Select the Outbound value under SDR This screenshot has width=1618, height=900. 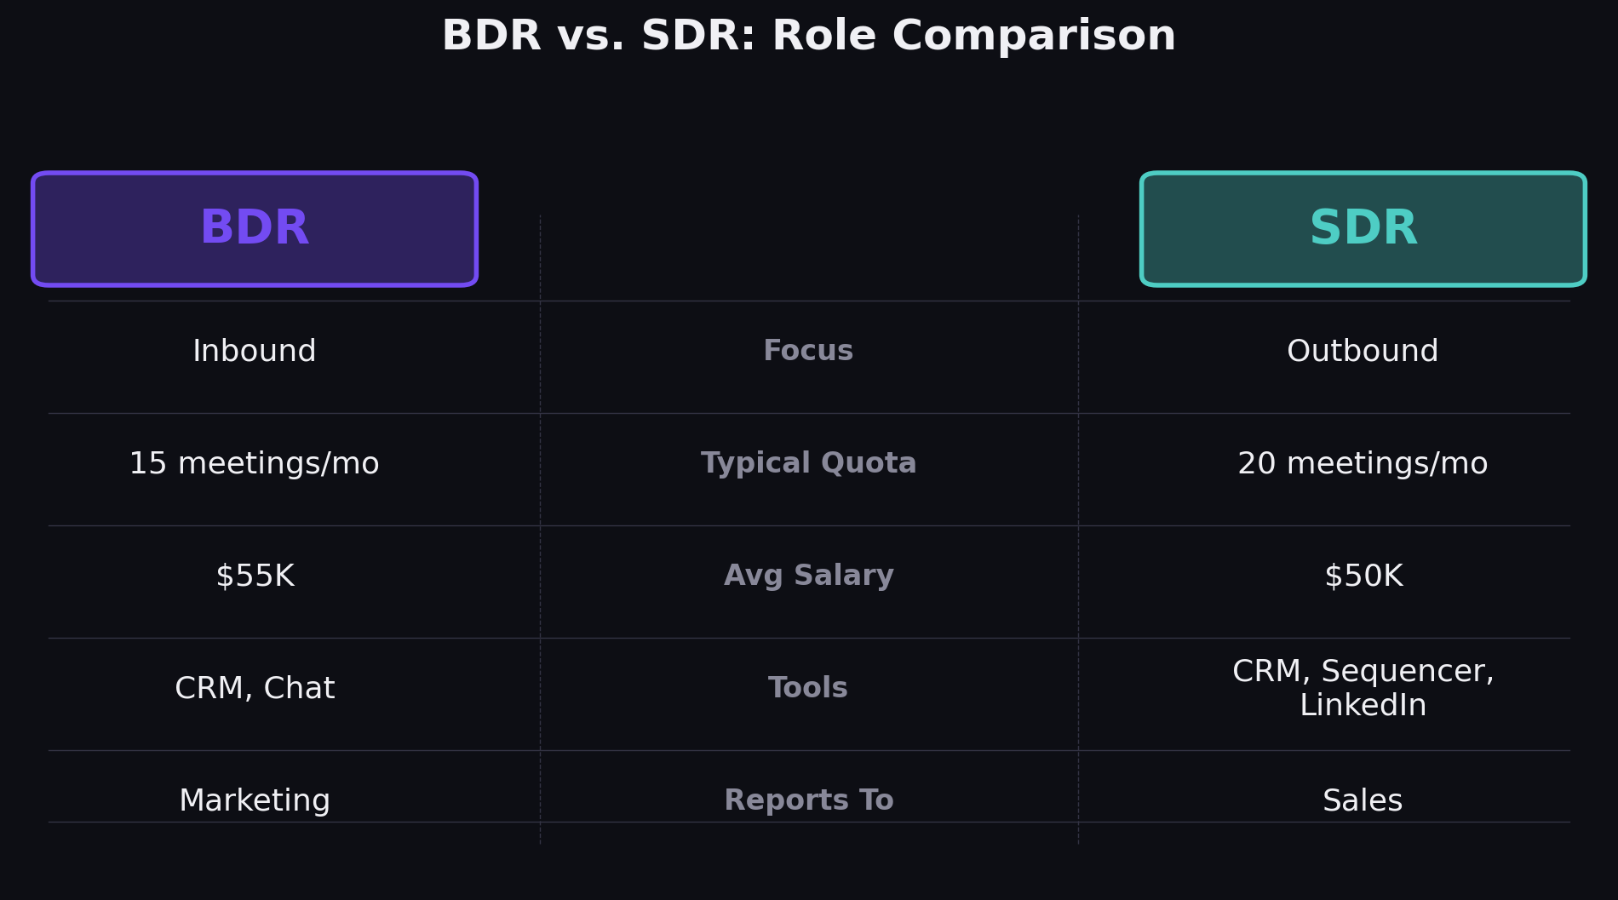click(1362, 350)
